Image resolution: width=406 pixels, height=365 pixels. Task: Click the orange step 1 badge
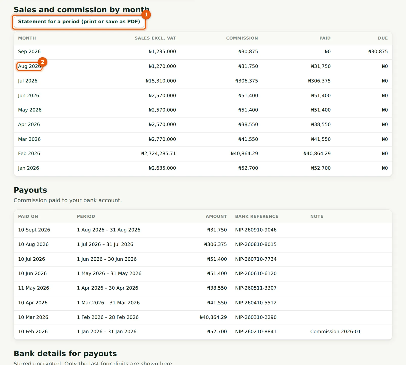146,14
